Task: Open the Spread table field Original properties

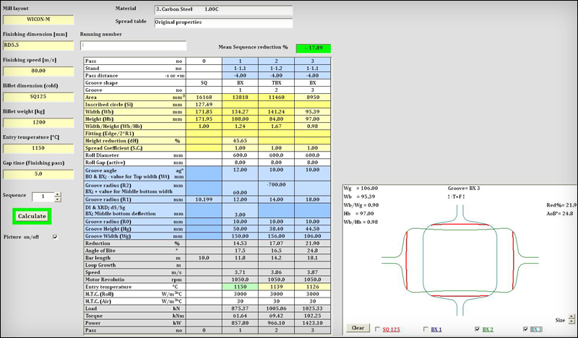Action: [223, 22]
